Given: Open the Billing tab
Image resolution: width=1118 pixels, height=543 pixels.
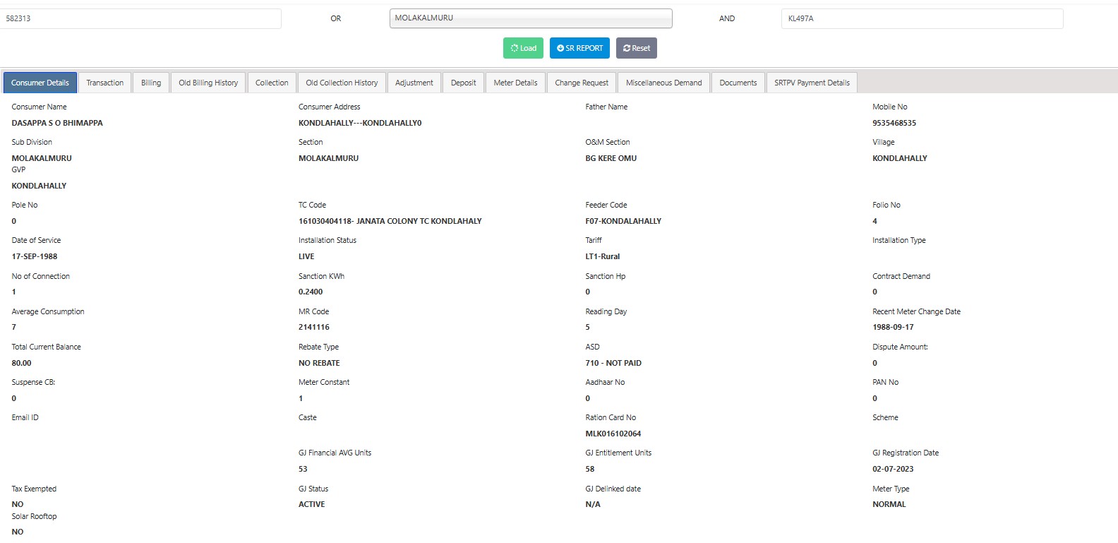Looking at the screenshot, I should click(x=150, y=83).
